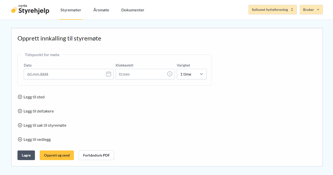Click the plus icon beside Legg til vedlegg
This screenshot has height=175, width=333.
click(20, 139)
